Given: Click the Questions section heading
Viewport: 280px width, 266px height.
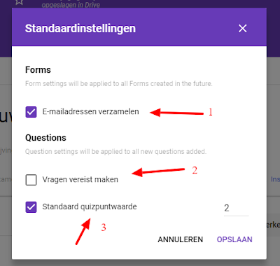Looking at the screenshot, I should pos(45,138).
